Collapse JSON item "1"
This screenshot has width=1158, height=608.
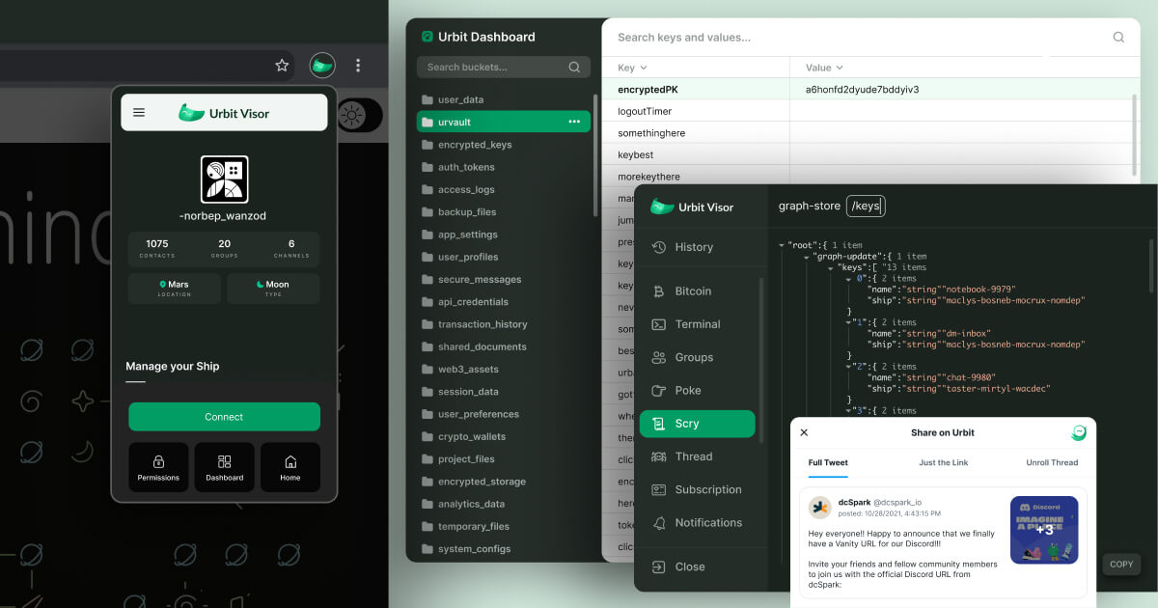pos(848,322)
